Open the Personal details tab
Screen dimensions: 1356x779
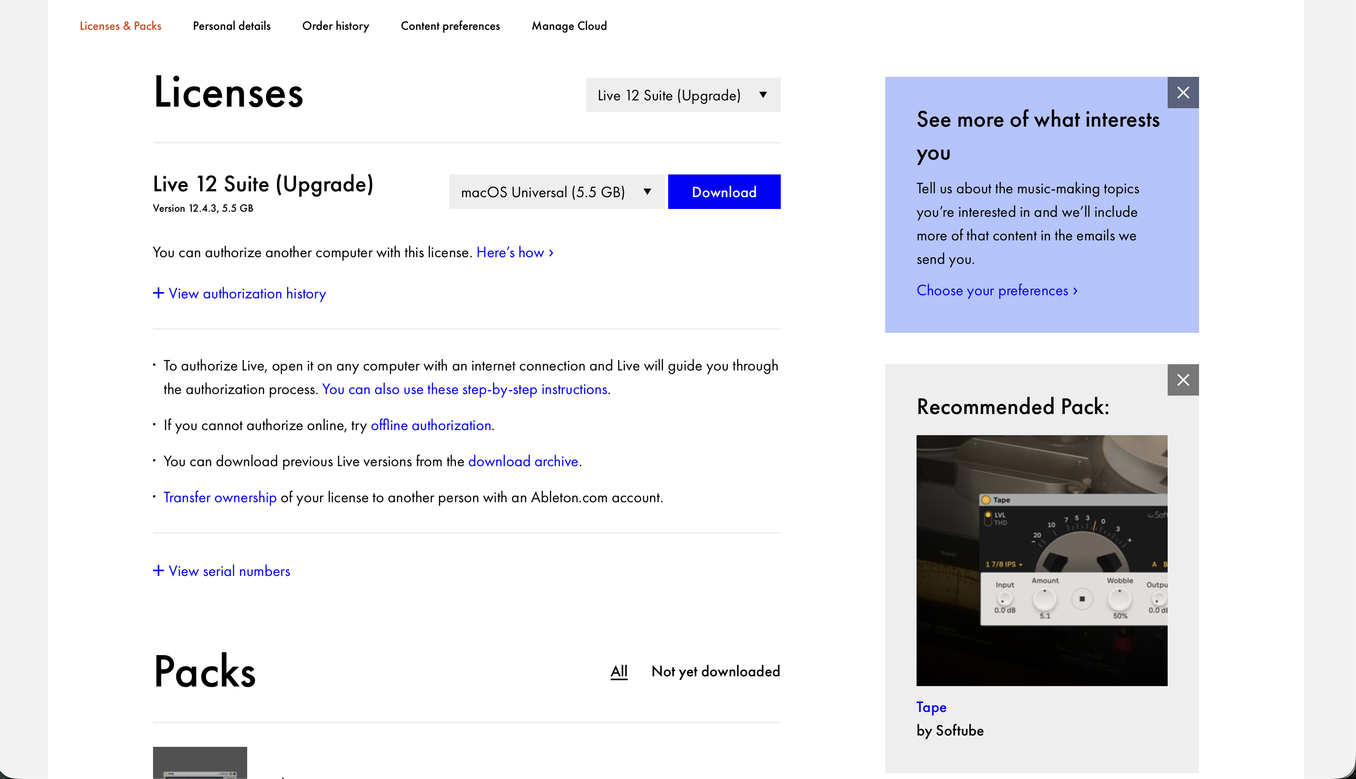(x=232, y=26)
